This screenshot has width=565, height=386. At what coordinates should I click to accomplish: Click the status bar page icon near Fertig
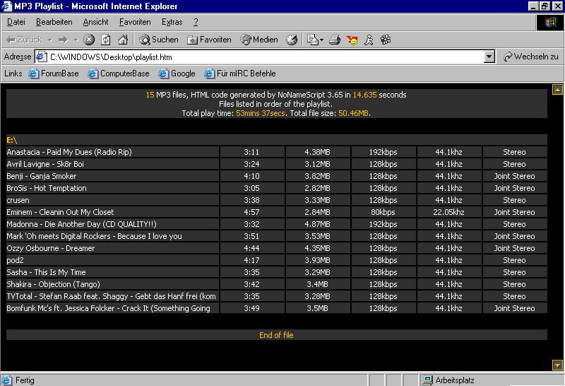coord(6,380)
